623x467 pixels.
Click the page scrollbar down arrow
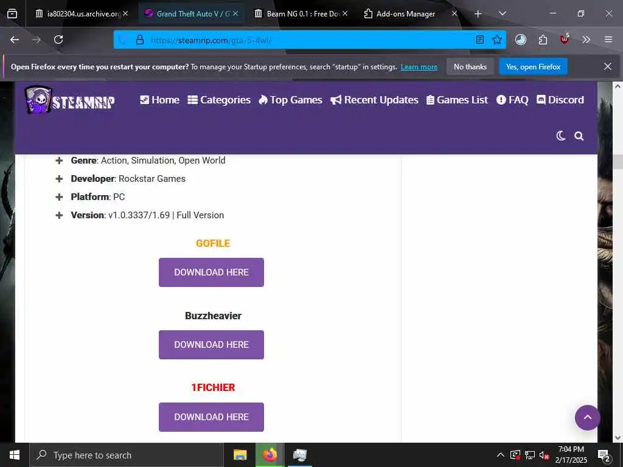point(618,438)
